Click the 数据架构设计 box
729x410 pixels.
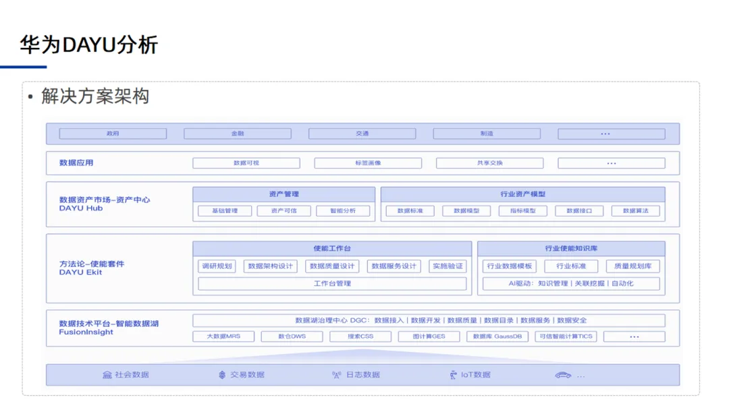point(271,266)
